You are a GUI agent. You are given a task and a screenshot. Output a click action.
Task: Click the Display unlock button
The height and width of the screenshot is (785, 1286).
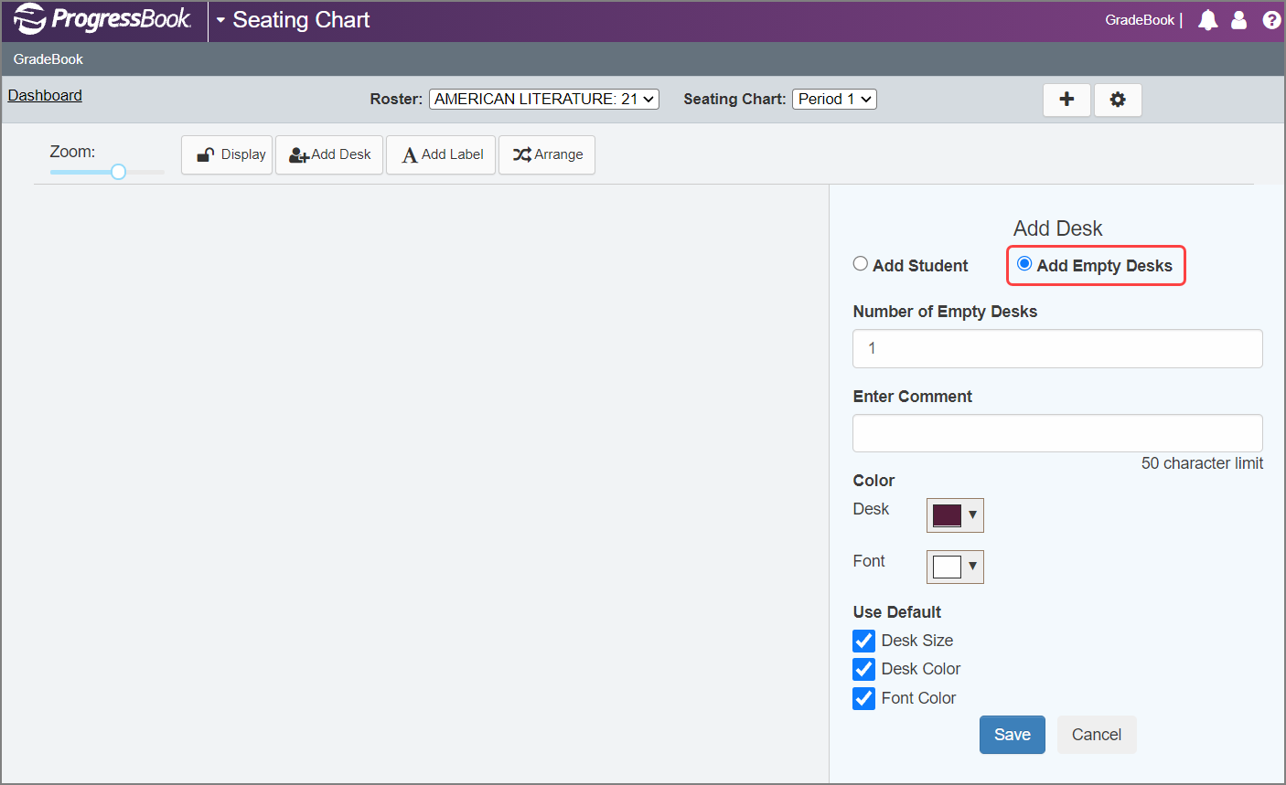click(x=227, y=154)
